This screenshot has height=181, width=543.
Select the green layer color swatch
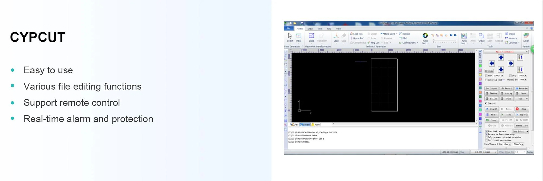480,66
